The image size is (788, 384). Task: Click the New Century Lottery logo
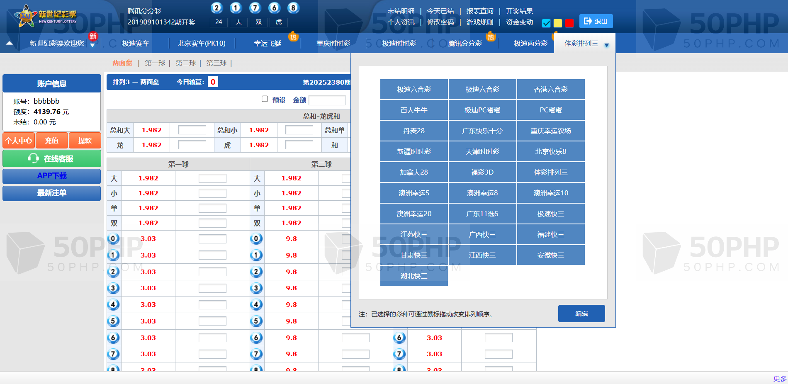46,17
